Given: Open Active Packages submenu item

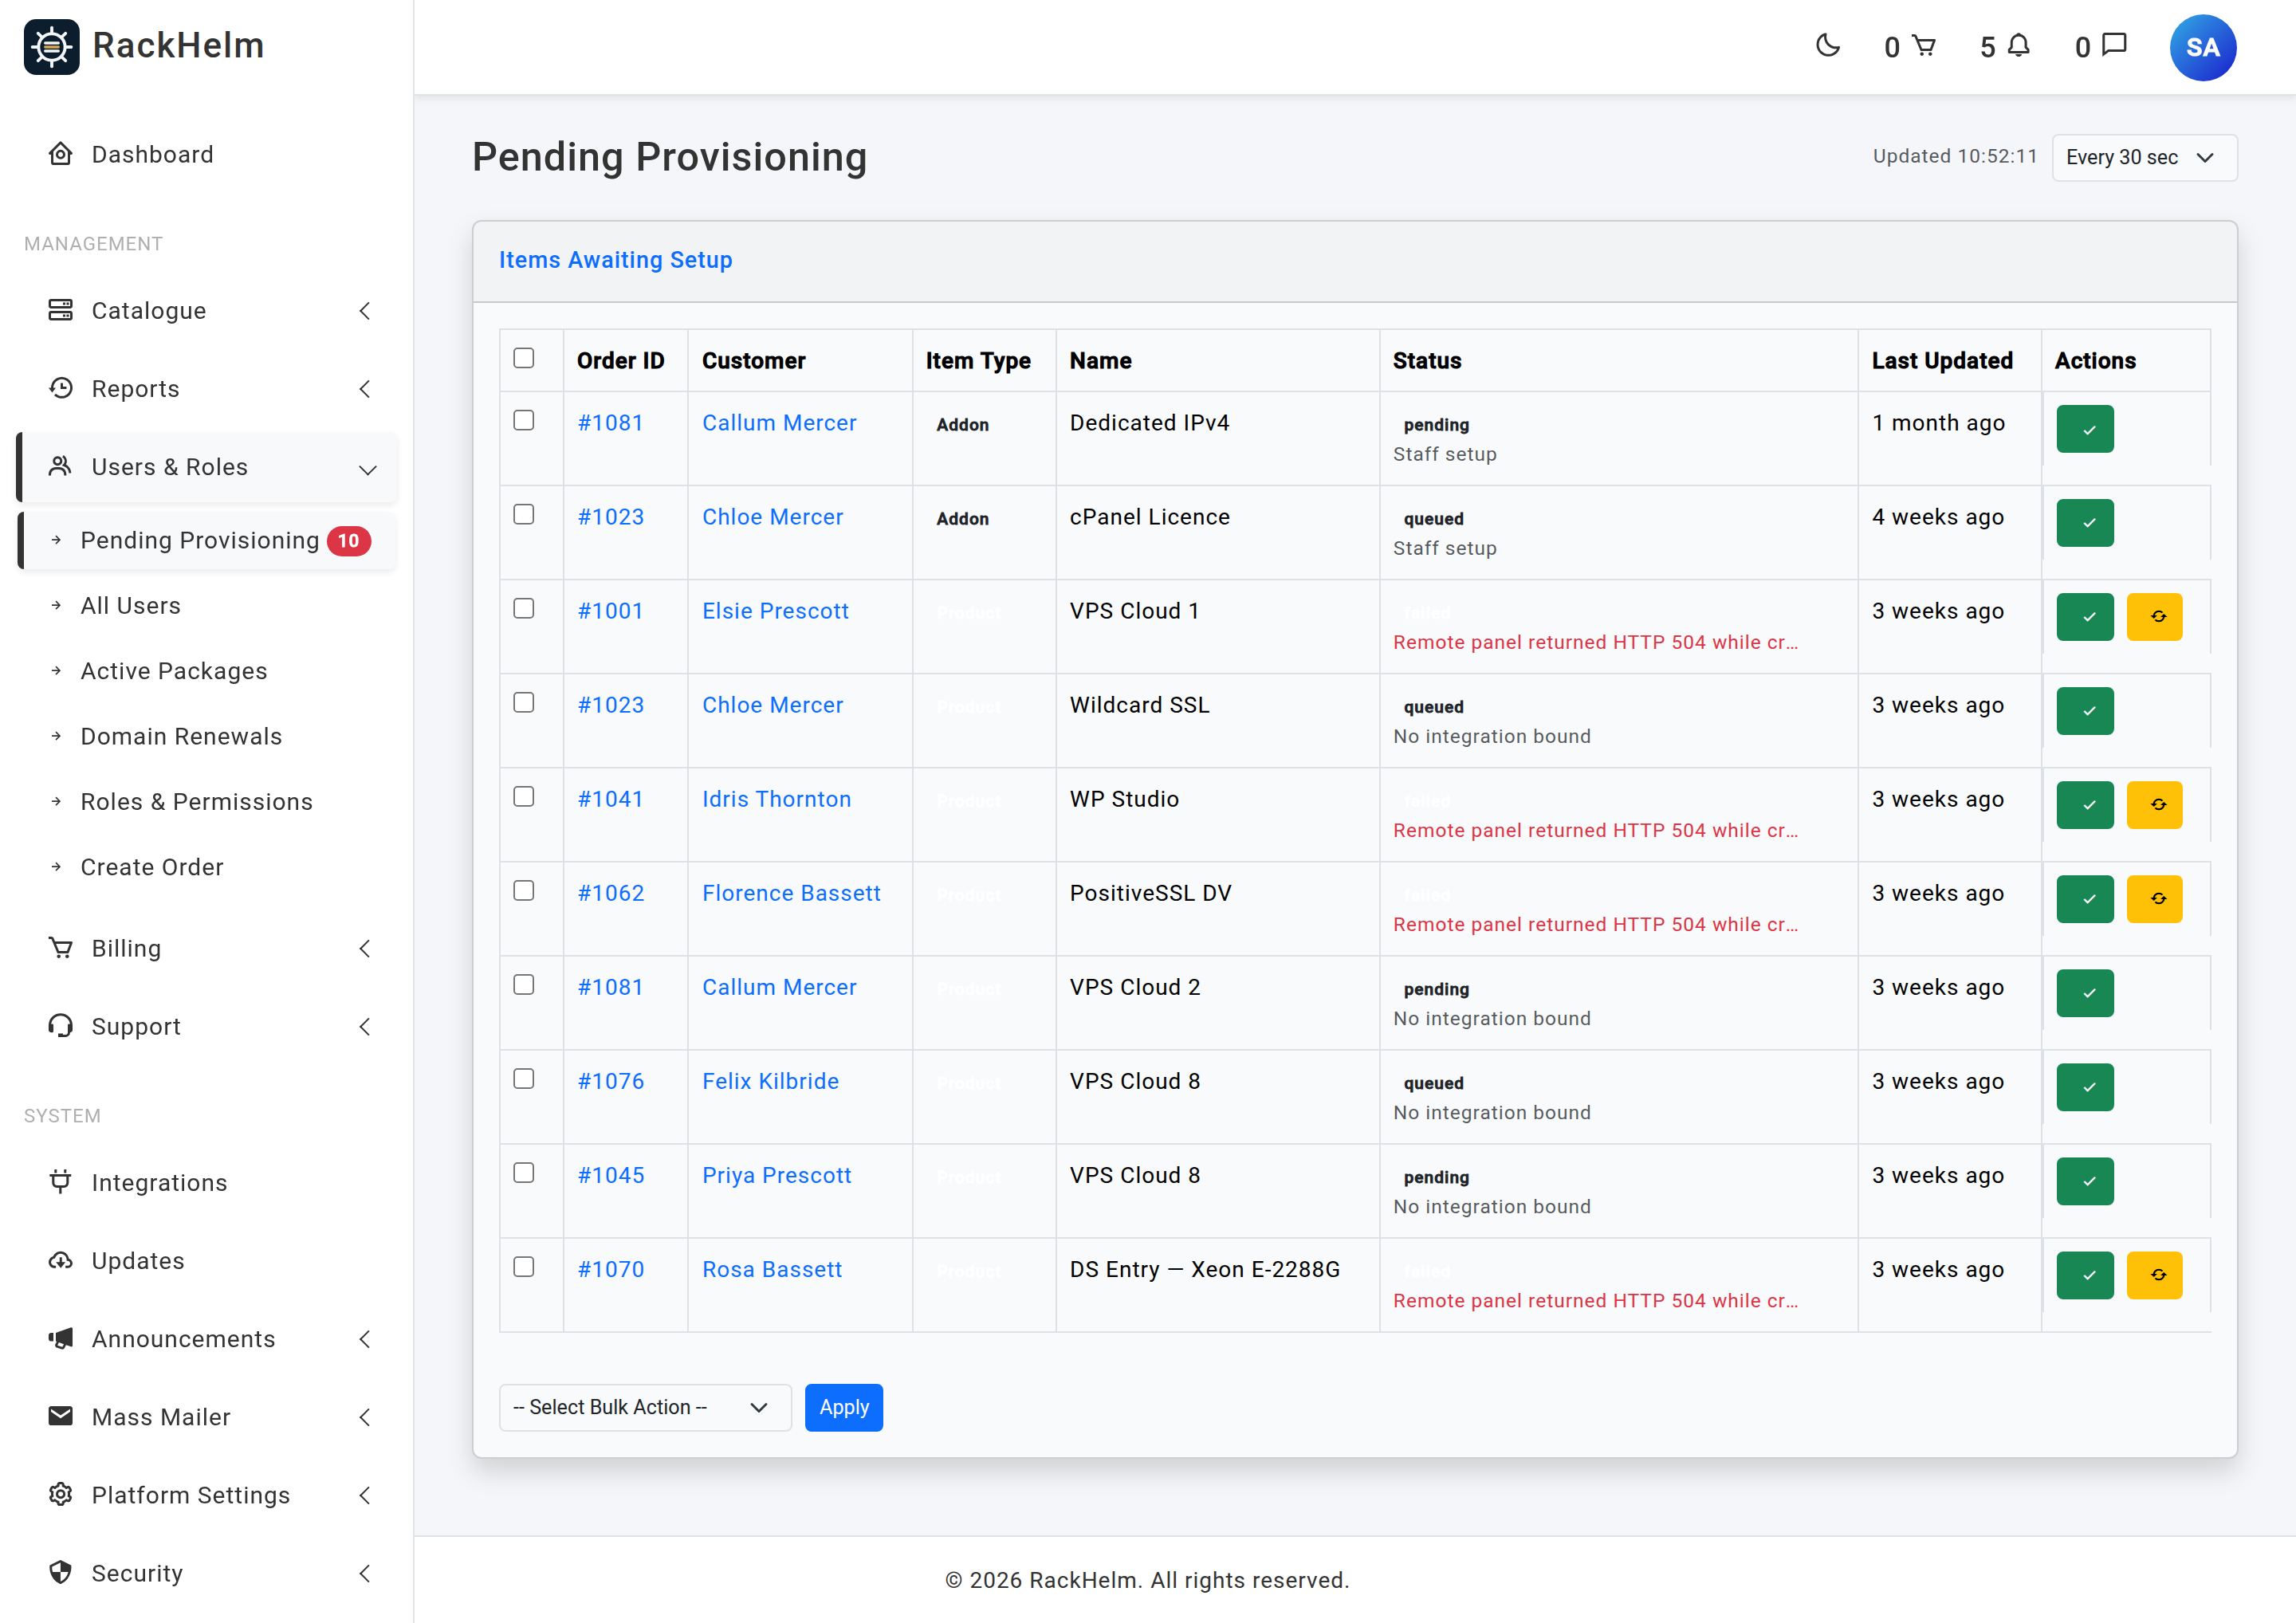Looking at the screenshot, I should tap(207, 671).
